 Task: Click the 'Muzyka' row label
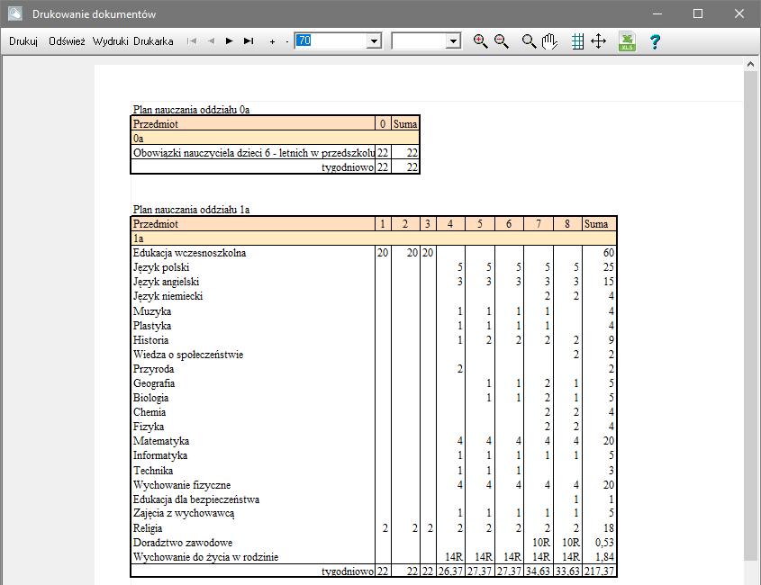(152, 310)
